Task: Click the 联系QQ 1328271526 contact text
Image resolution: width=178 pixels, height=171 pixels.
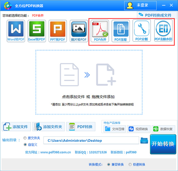Action: [91, 152]
